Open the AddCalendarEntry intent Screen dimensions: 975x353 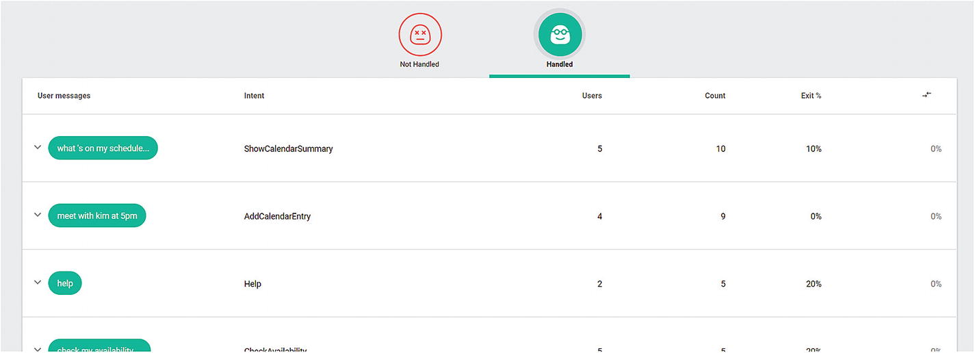(277, 216)
